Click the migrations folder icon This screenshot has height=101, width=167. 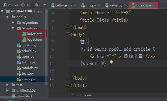pos(19,23)
